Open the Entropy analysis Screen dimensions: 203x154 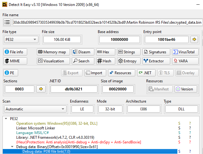[127, 61]
